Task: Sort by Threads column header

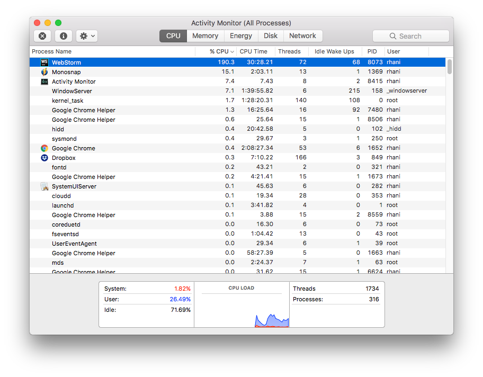Action: (291, 51)
